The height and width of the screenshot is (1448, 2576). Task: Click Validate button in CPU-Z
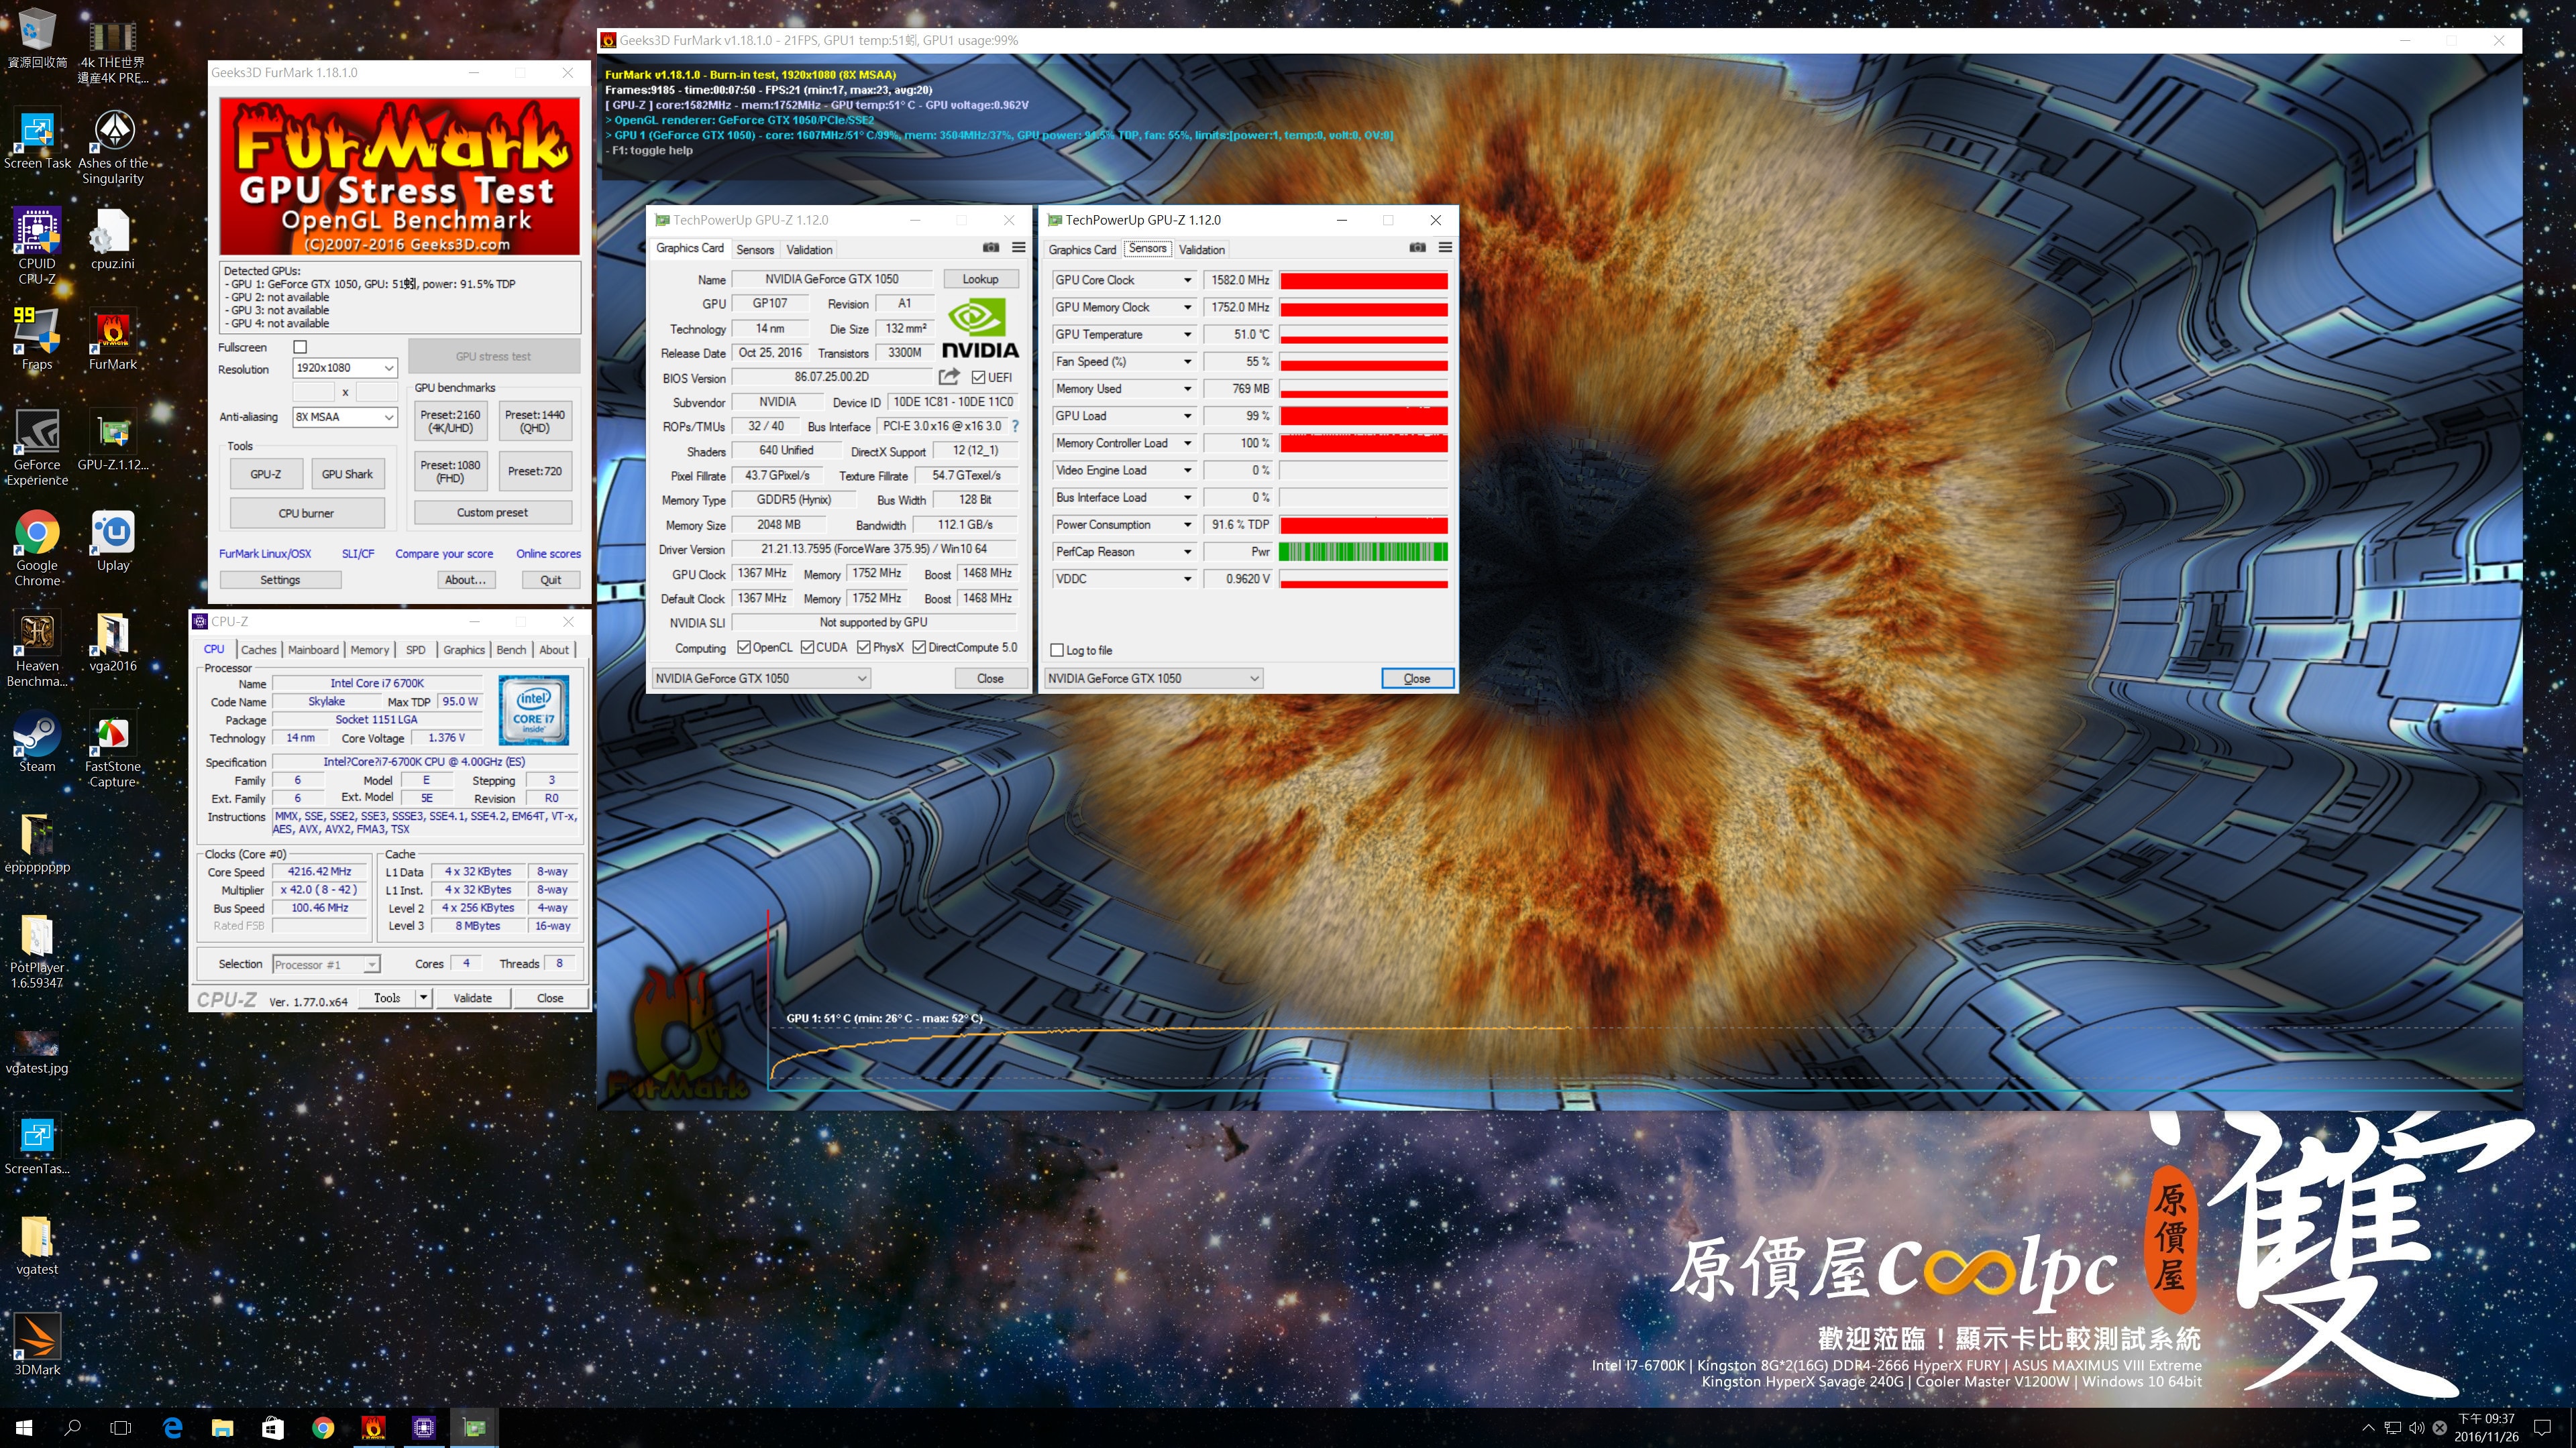pos(472,998)
